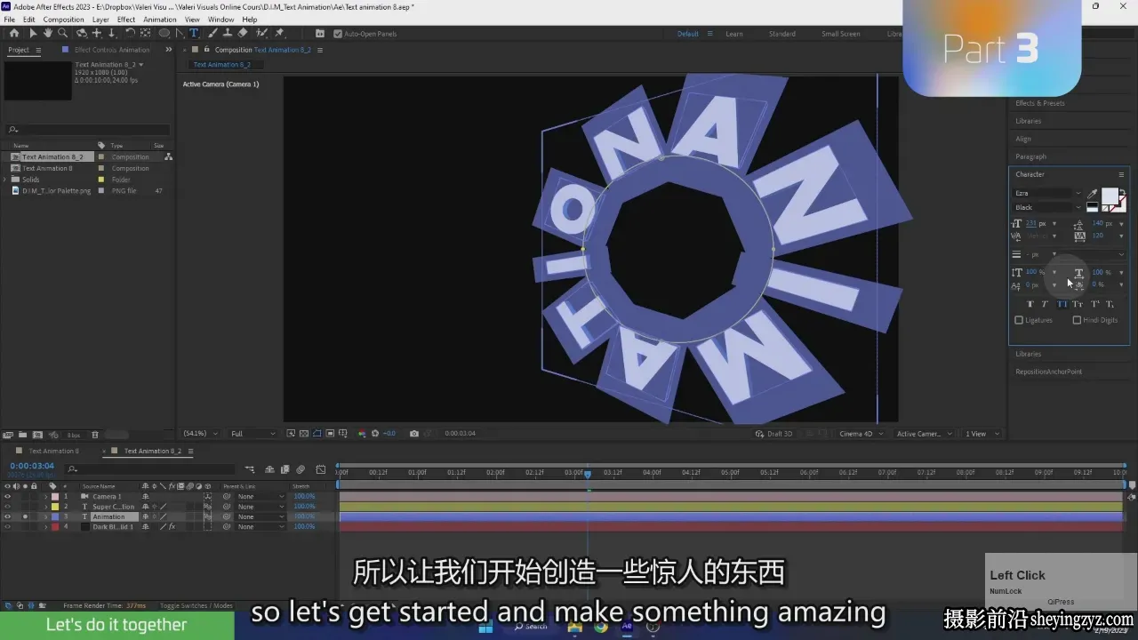1138x640 pixels.
Task: Open the Active Camera view dropdown
Action: click(x=923, y=434)
